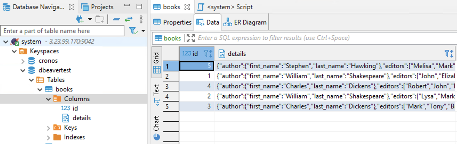Click the details column filter/sort icon
Screen dimensions: 457x144
449,54
